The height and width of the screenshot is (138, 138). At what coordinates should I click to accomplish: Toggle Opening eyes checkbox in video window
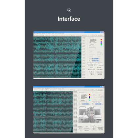click(x=80, y=95)
